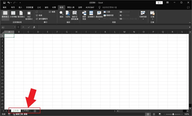Toggle the 格線 gridlines checkbox
This screenshot has width=192, height=116.
(37, 15)
